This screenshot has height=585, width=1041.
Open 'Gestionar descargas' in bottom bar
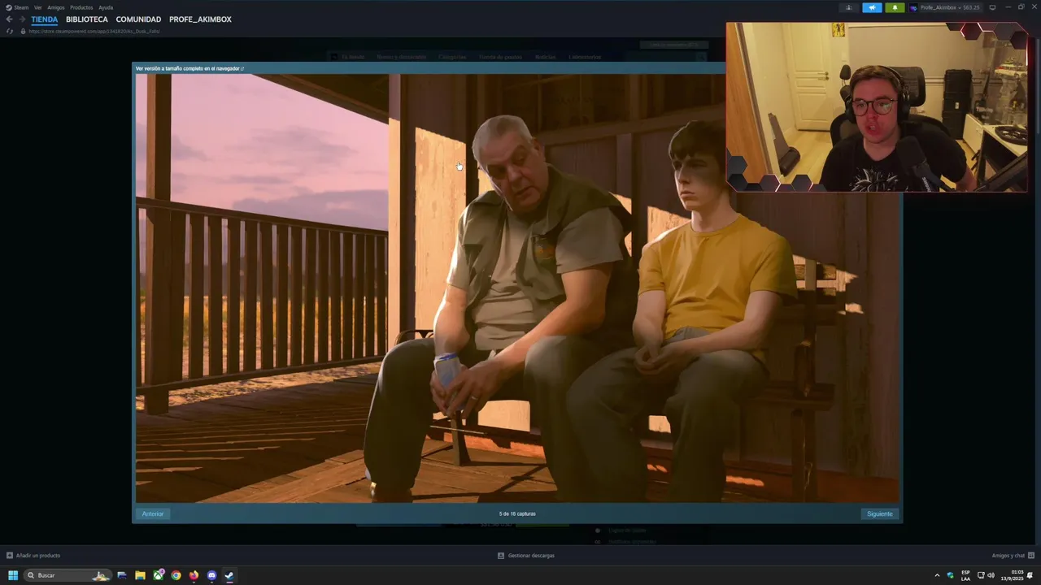(531, 556)
